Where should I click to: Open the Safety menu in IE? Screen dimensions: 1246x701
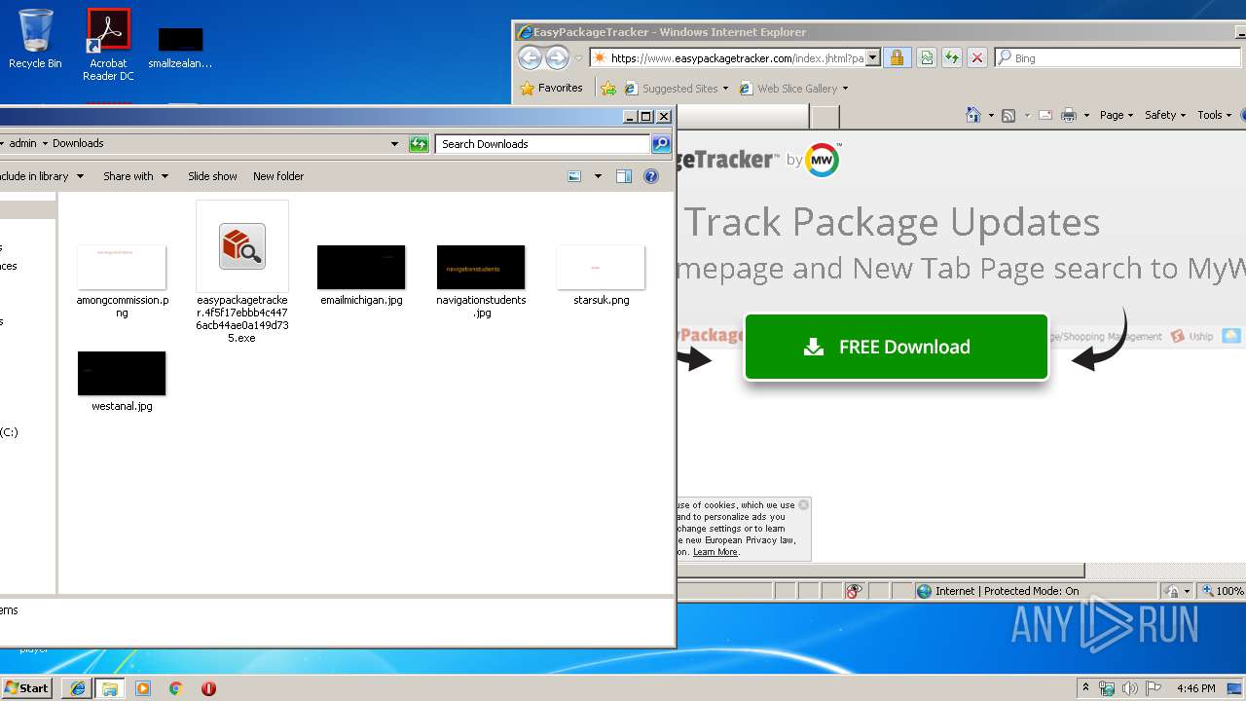pyautogui.click(x=1165, y=115)
